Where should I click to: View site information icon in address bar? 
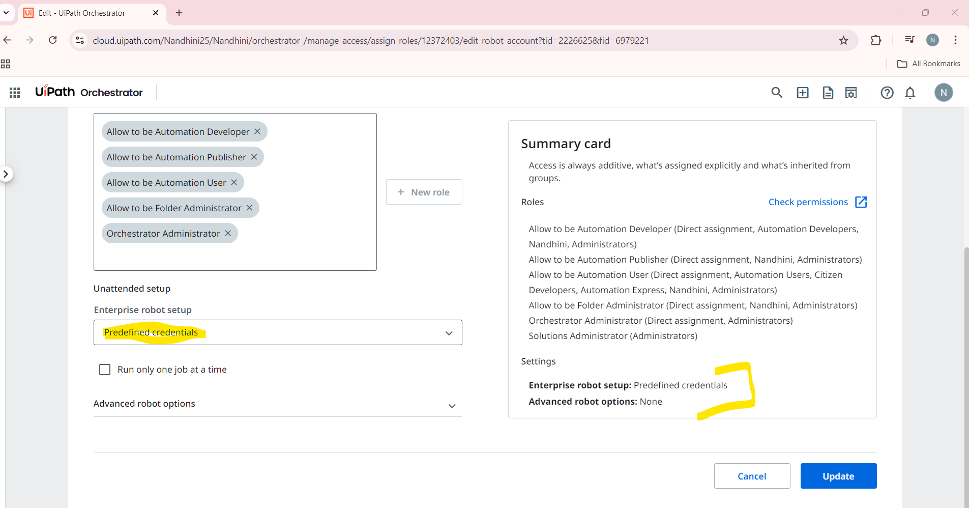[x=80, y=40]
